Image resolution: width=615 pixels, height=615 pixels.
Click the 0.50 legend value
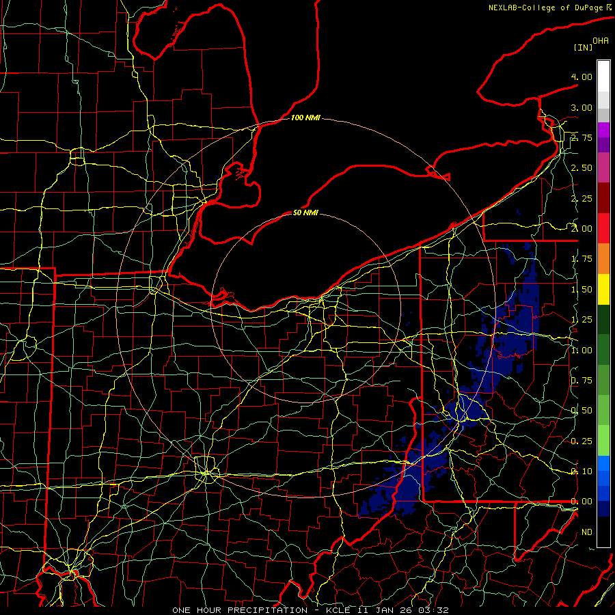pos(582,411)
